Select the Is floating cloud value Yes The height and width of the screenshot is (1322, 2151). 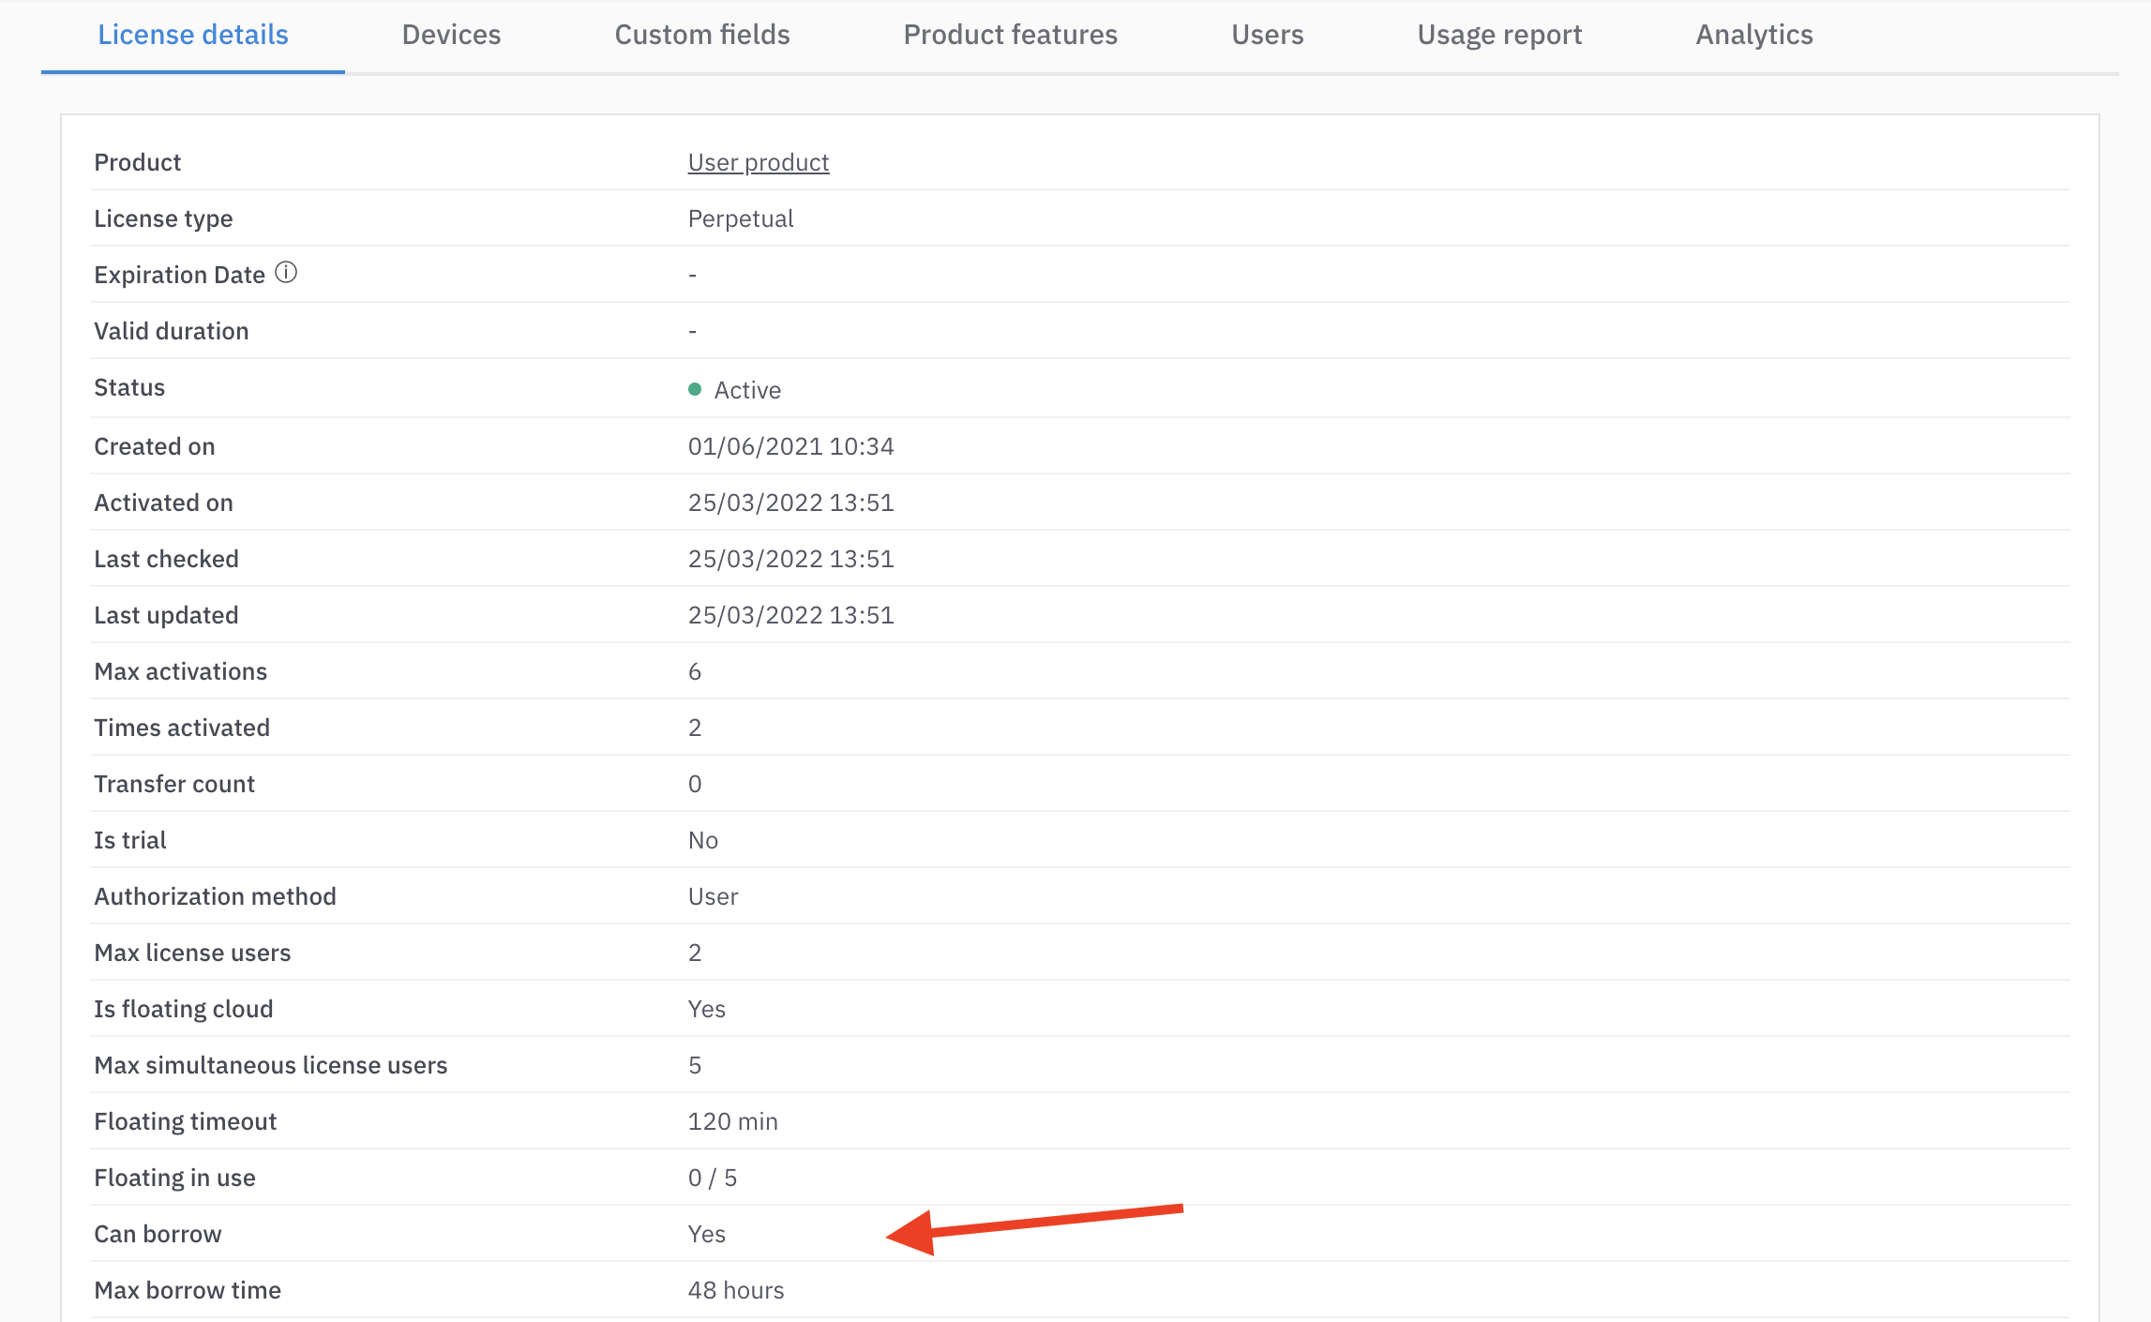[x=706, y=1009]
